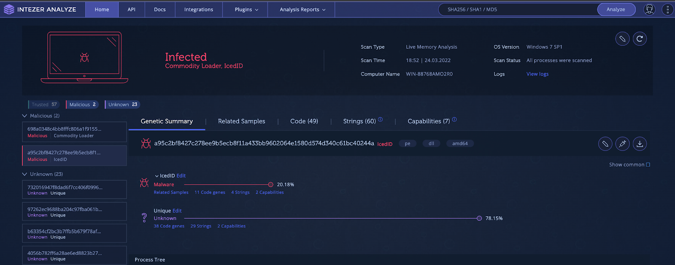Select the 4056b782ff6a28ae6ed8823b27 unknown entry
675x265 pixels.
(x=74, y=255)
